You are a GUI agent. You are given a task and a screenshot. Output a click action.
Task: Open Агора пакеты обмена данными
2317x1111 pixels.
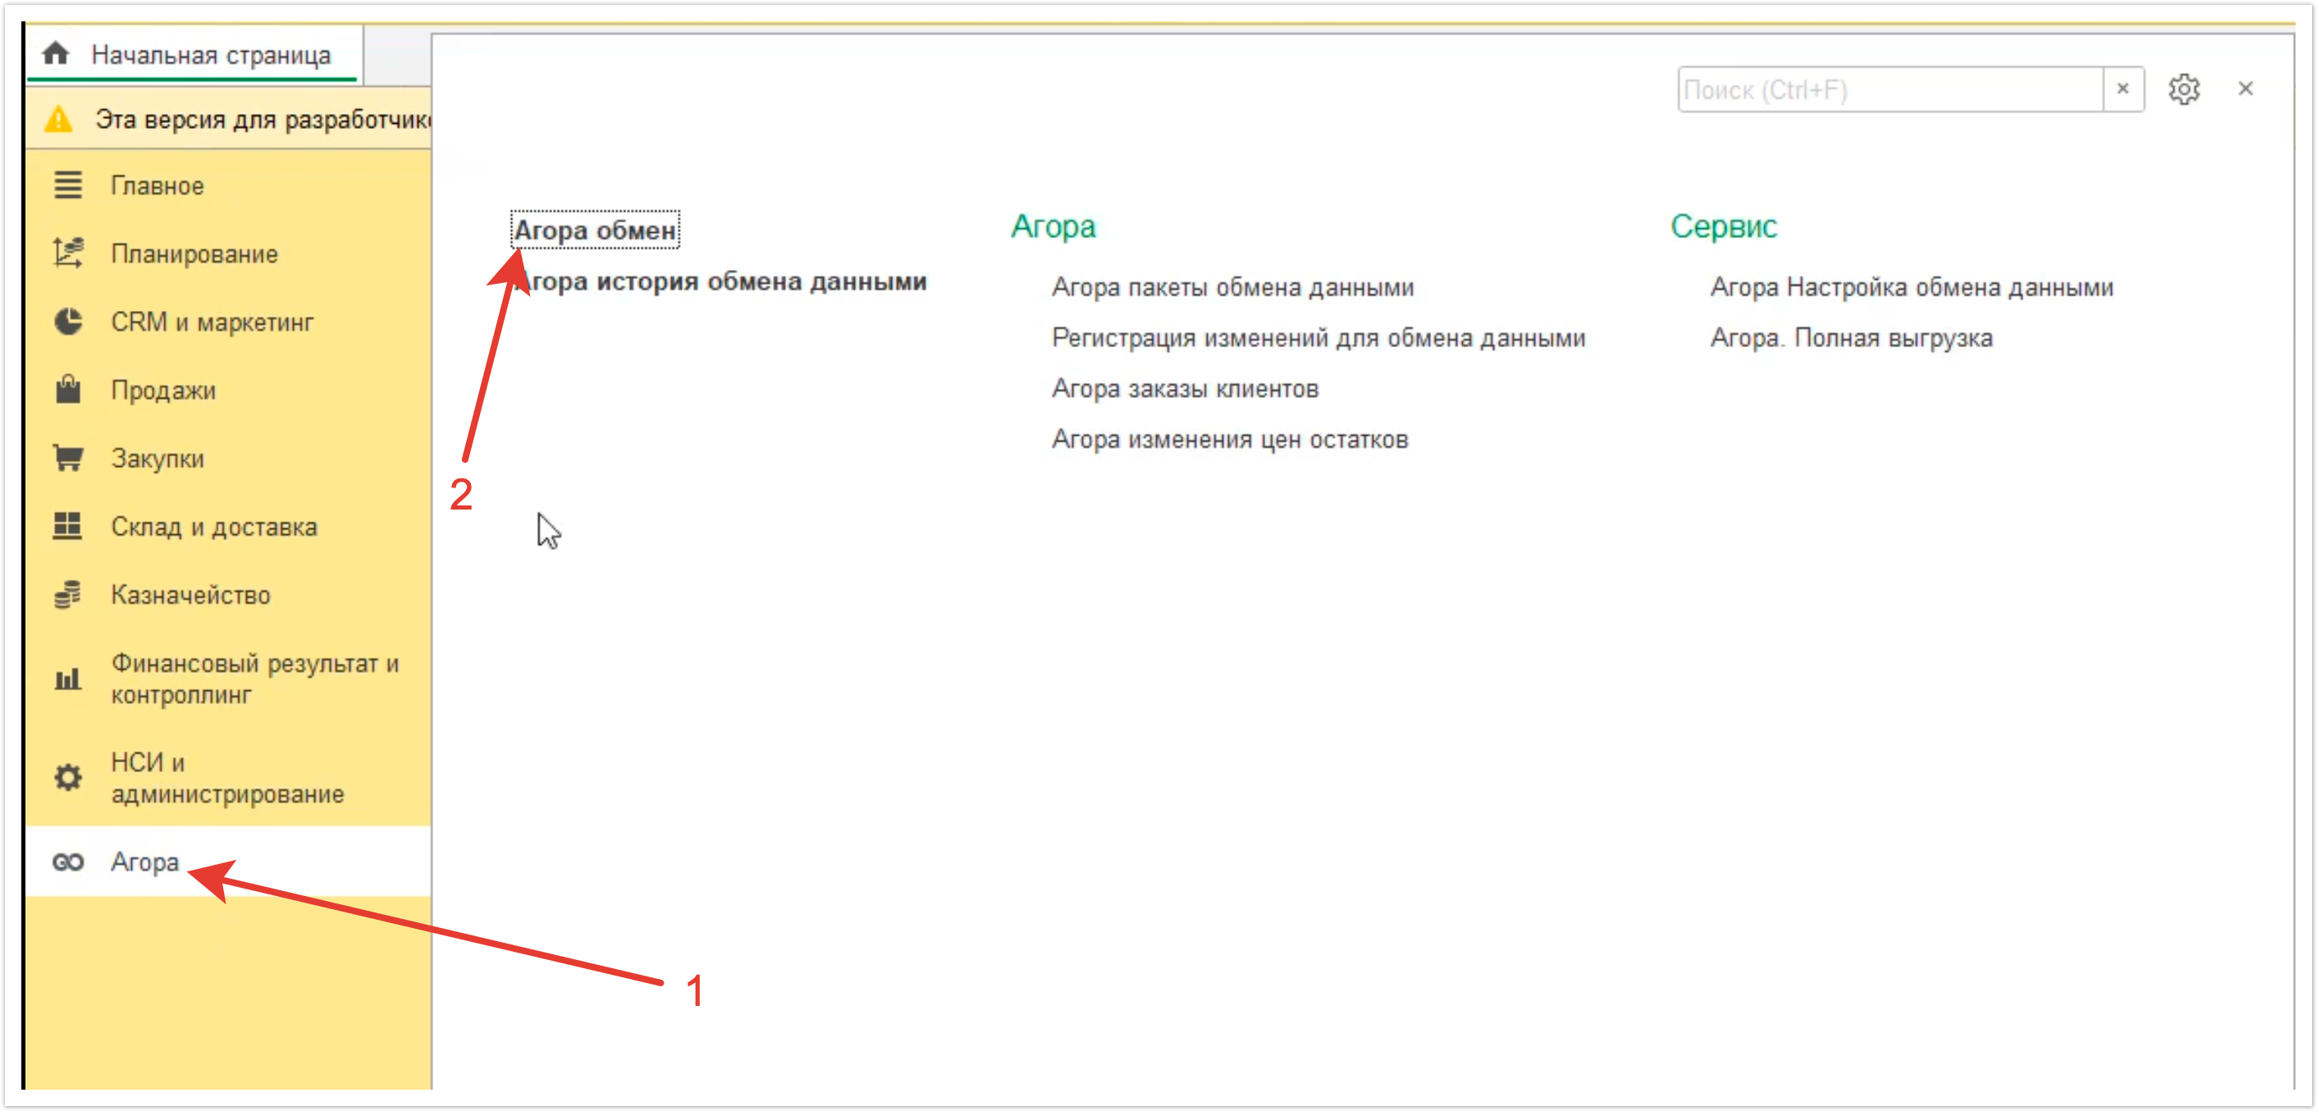click(x=1232, y=287)
